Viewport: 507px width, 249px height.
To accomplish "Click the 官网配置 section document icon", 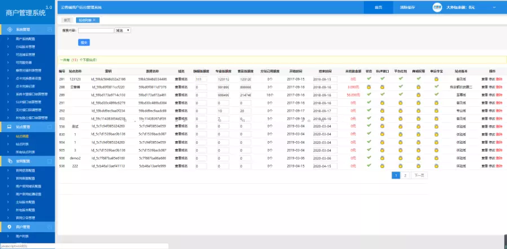I will [x=10, y=161].
